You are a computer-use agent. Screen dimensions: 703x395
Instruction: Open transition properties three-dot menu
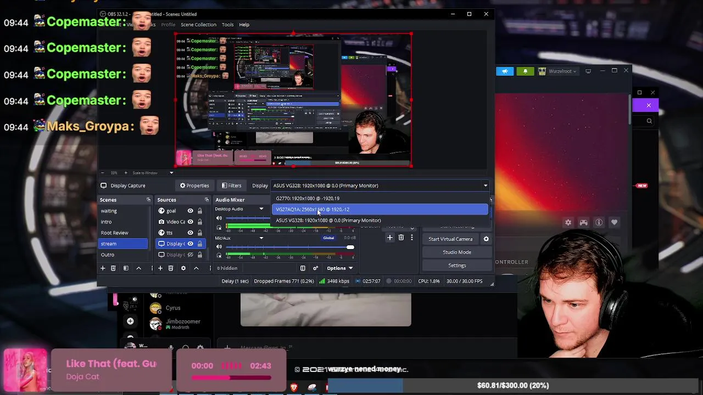(411, 238)
